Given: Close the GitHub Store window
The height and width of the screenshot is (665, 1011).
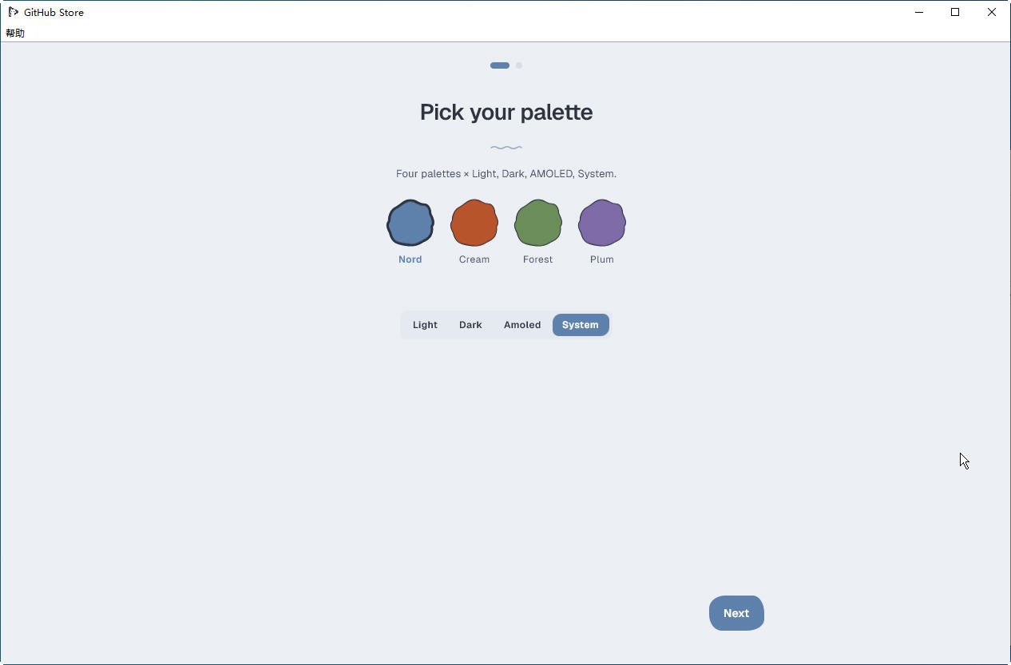Looking at the screenshot, I should 992,12.
